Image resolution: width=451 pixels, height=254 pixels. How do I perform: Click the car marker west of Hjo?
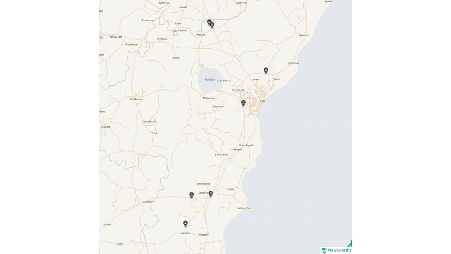click(x=243, y=103)
